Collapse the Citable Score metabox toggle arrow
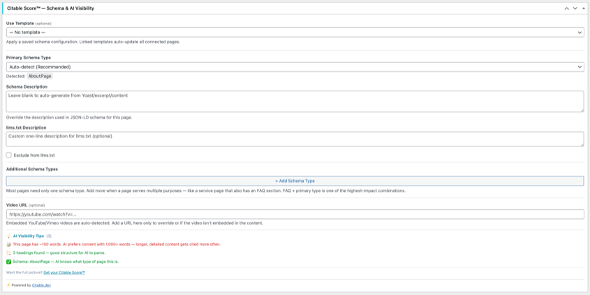 click(584, 8)
